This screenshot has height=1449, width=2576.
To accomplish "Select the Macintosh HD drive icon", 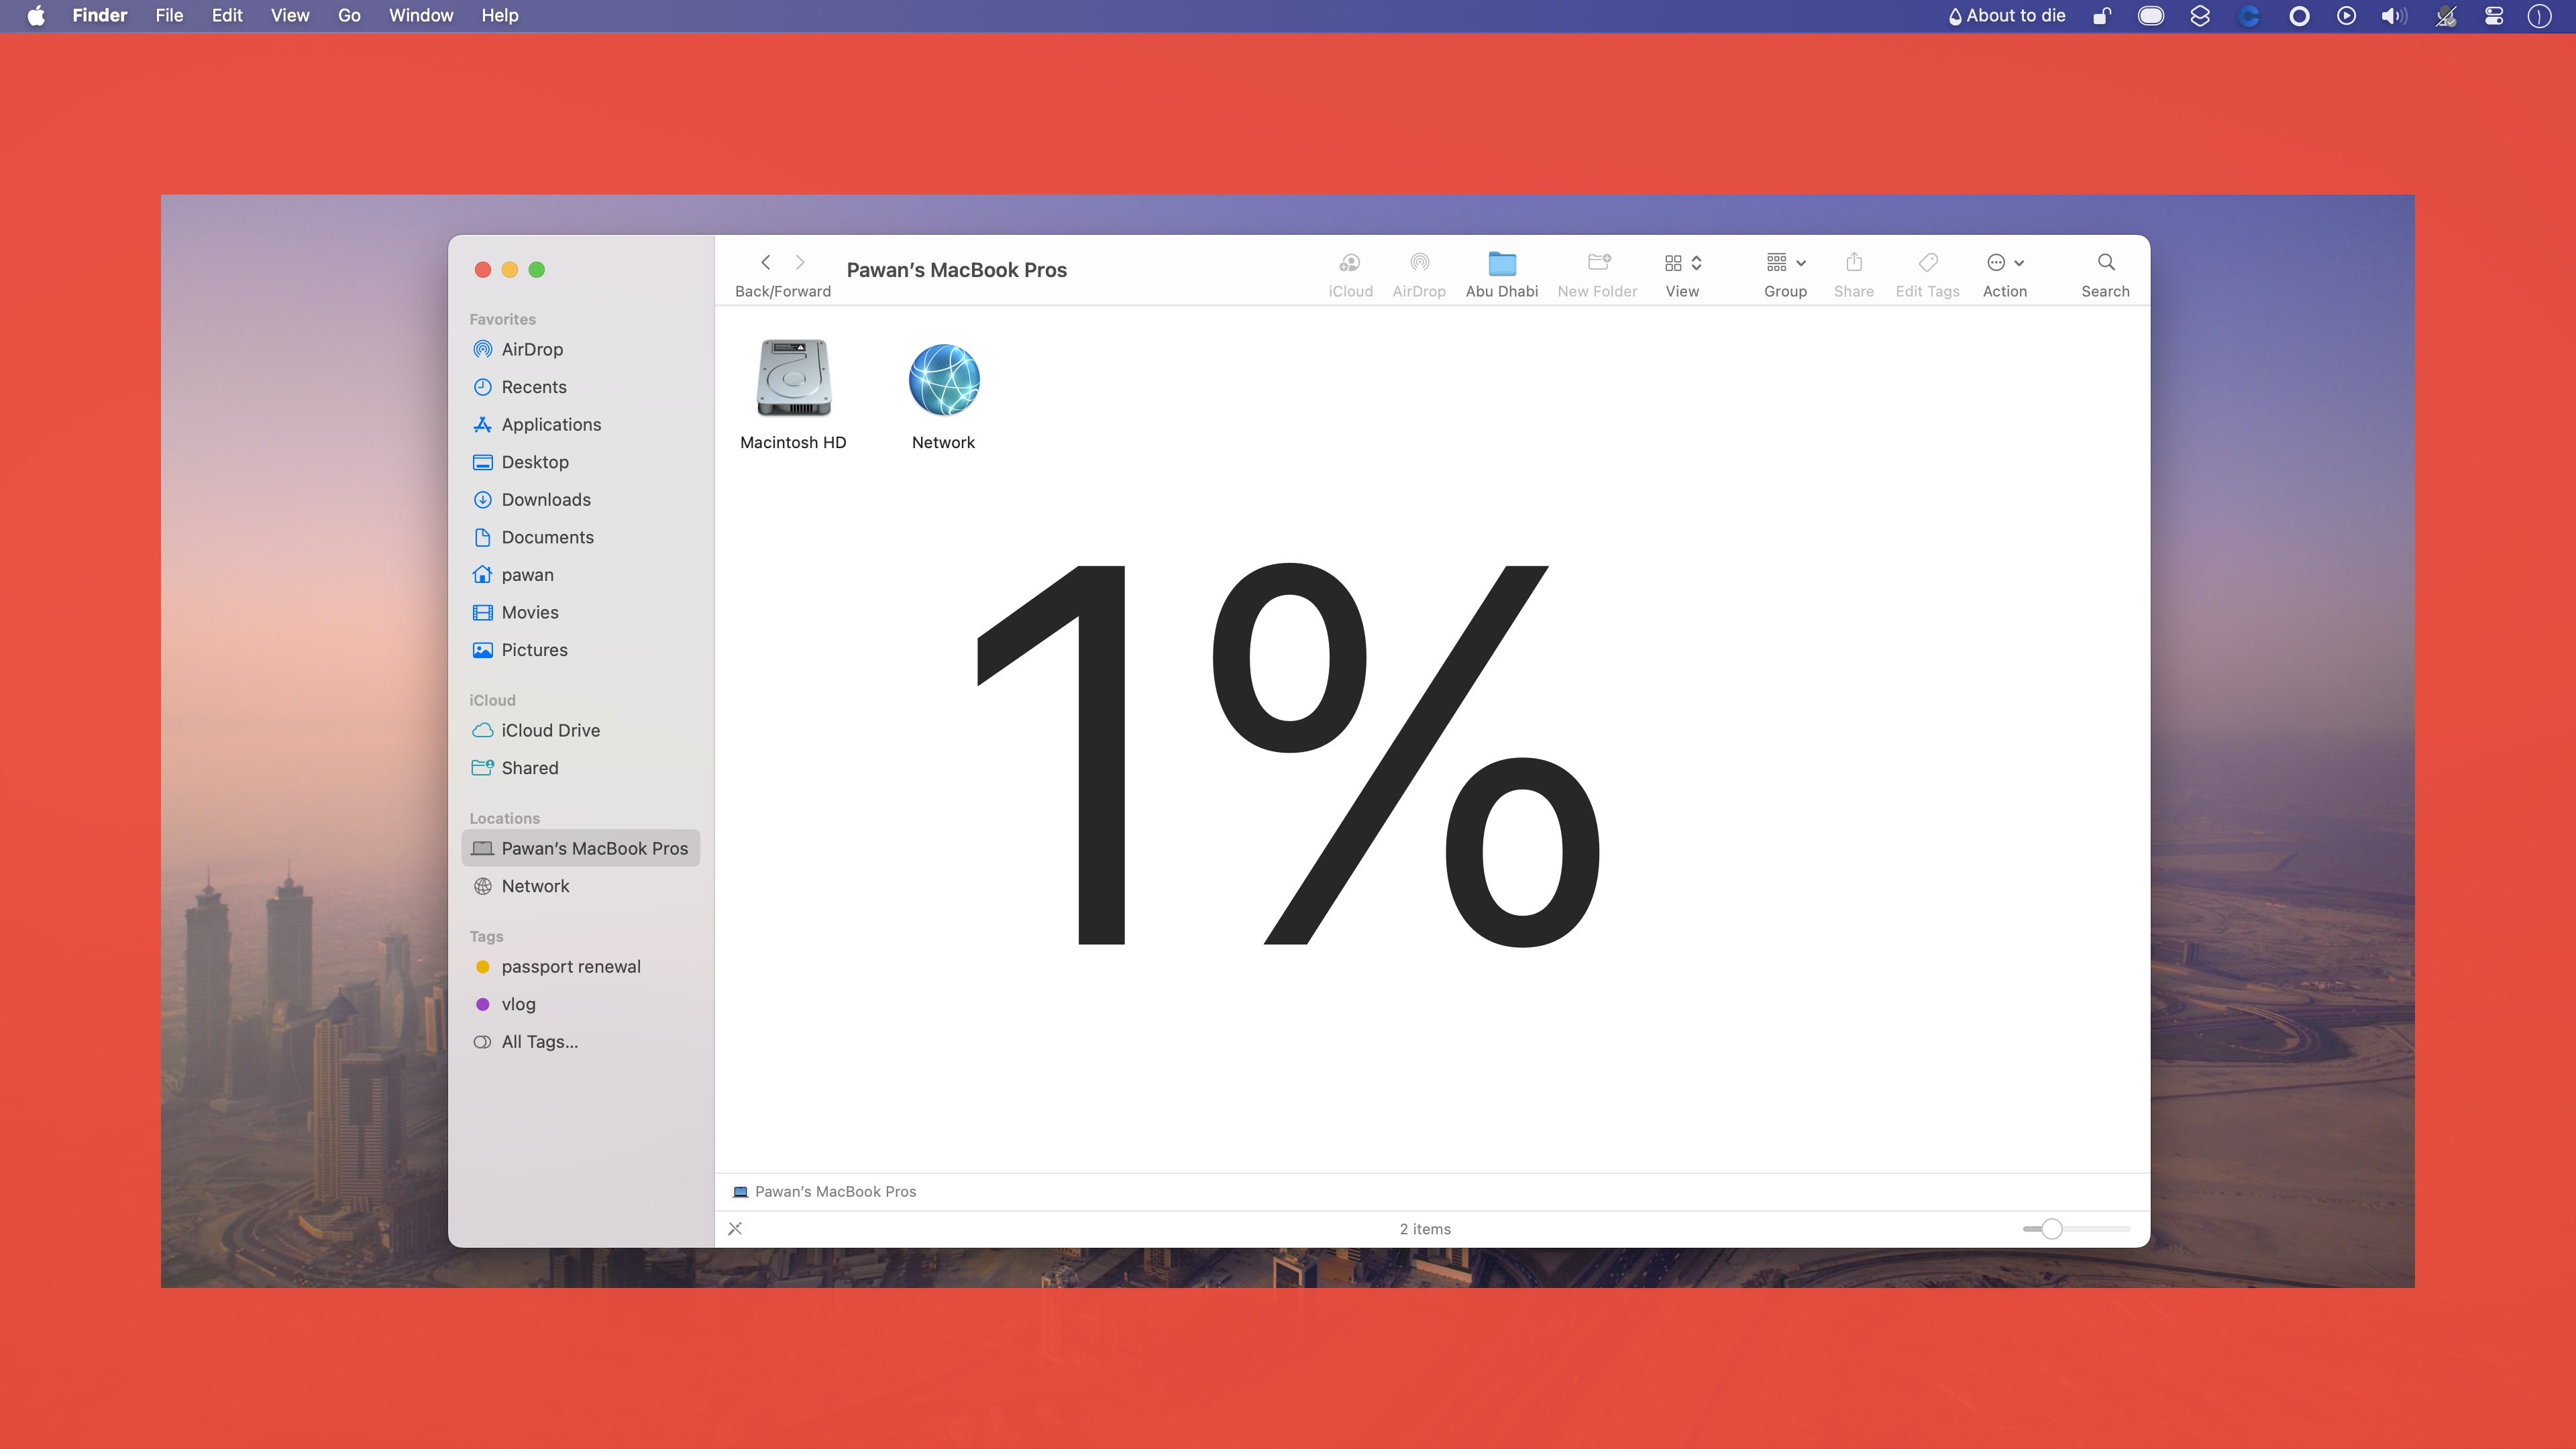I will pyautogui.click(x=793, y=378).
